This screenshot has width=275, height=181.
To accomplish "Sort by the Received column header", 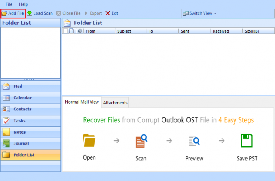I will pyautogui.click(x=226, y=31).
